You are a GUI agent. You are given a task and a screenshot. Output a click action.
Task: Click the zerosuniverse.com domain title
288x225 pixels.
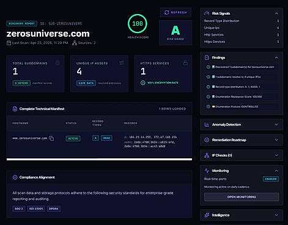(x=48, y=34)
